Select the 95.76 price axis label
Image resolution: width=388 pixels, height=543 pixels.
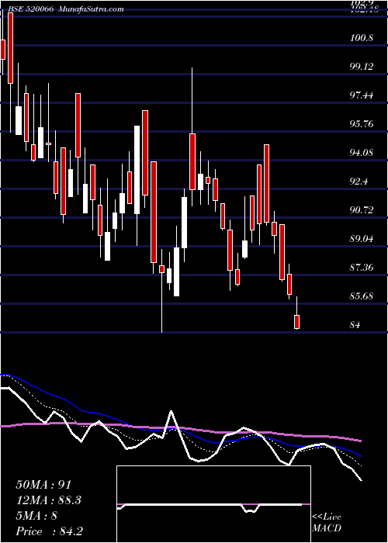pyautogui.click(x=362, y=123)
